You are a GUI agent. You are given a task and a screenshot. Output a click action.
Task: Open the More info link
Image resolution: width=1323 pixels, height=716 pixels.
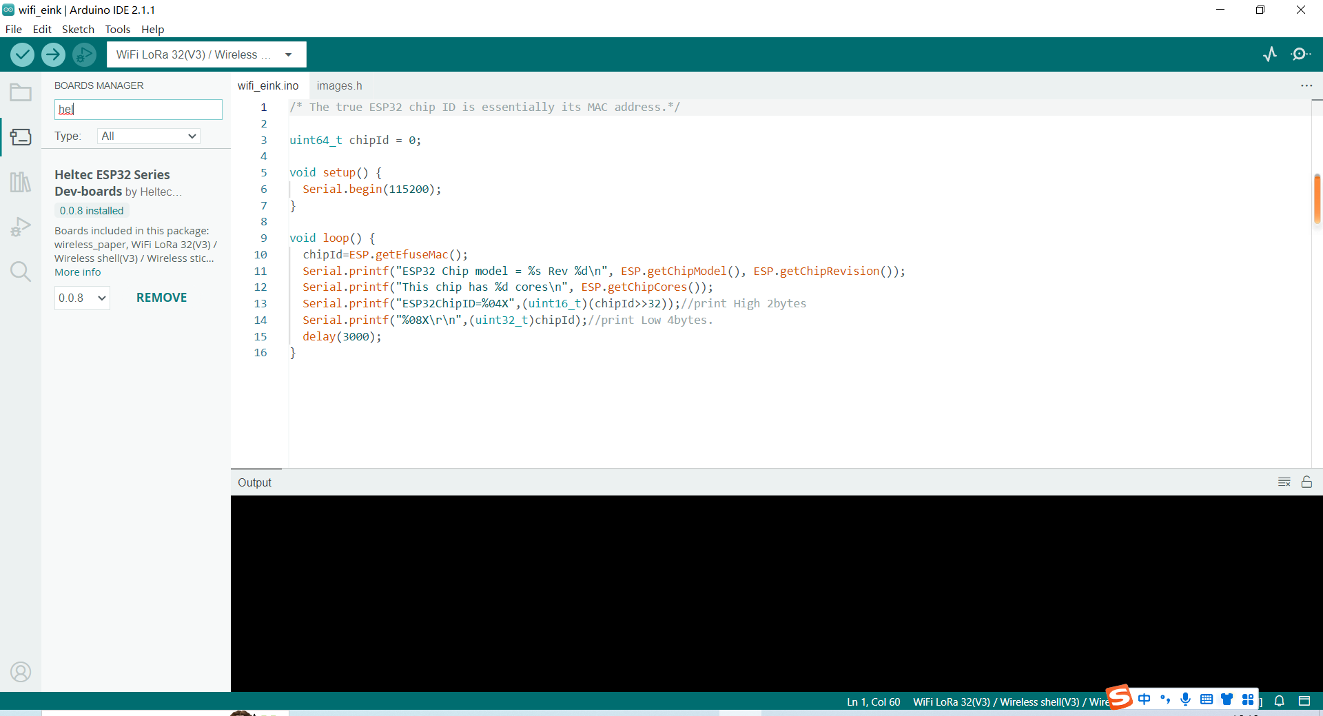click(x=78, y=272)
